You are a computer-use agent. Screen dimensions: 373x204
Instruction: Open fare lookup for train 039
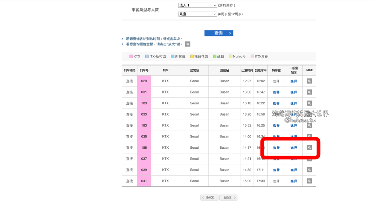(x=309, y=170)
